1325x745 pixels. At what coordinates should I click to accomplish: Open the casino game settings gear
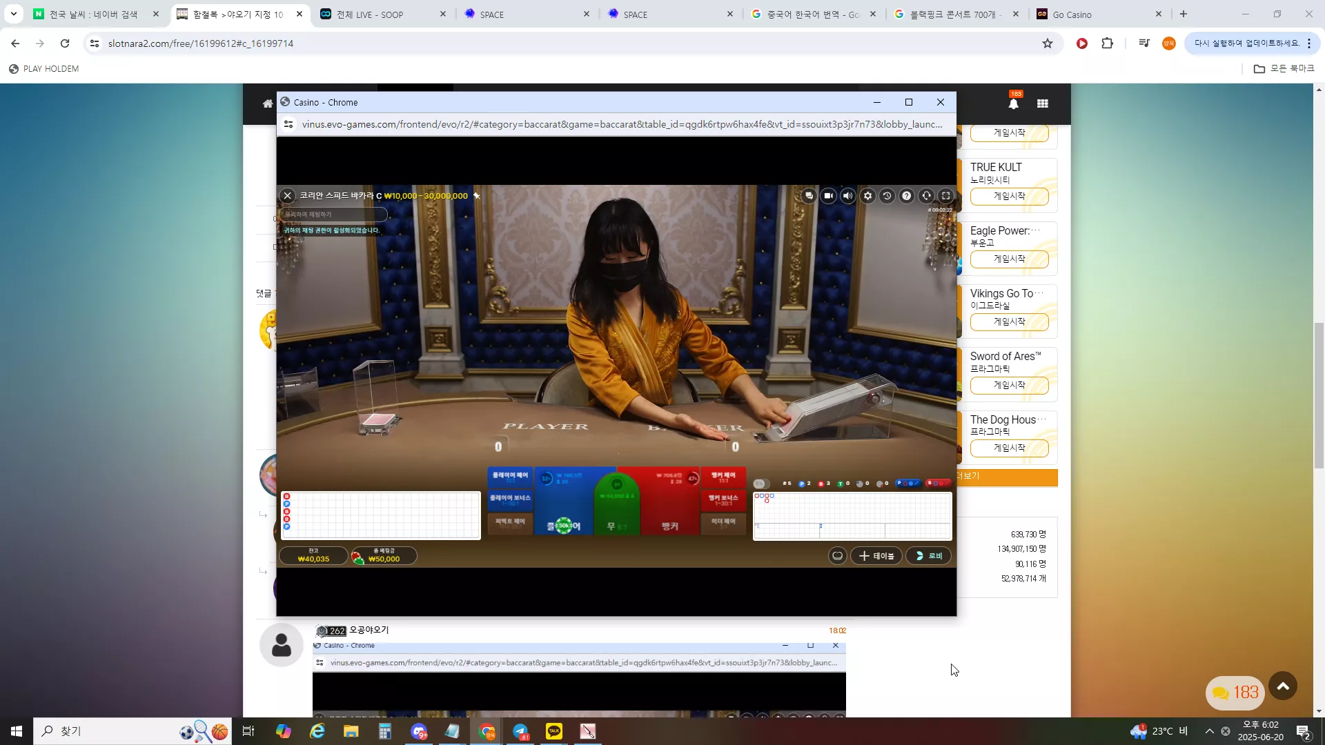point(867,196)
